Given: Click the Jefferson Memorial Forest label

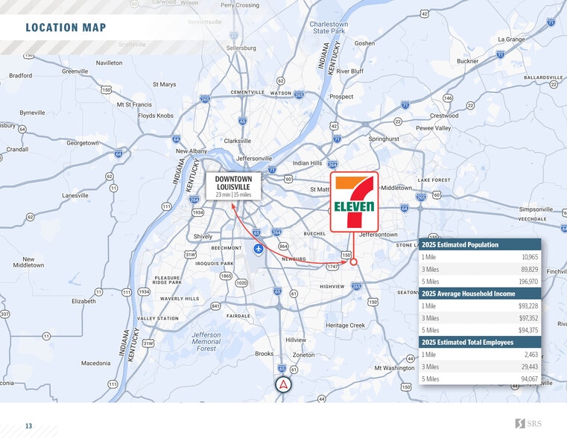Looking at the screenshot, I should pyautogui.click(x=206, y=341).
